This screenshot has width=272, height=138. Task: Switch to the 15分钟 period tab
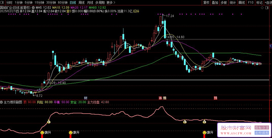39,3
